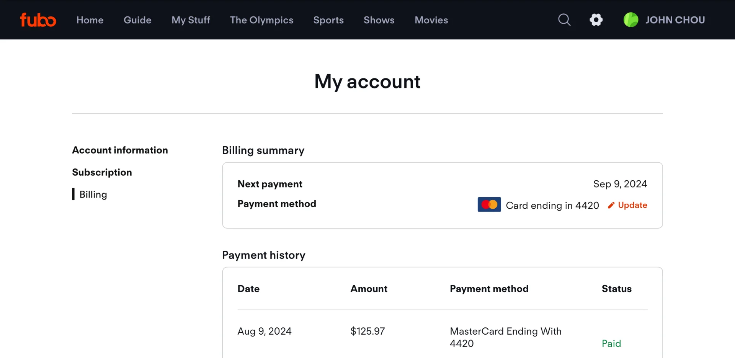
Task: Click the Paid status label
Action: click(611, 343)
